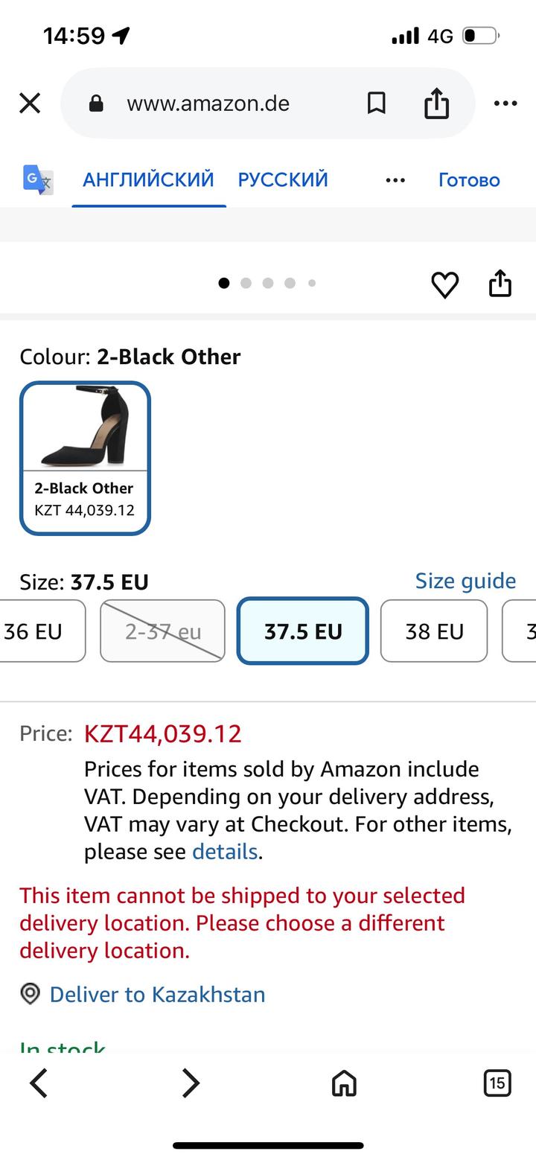This screenshot has width=536, height=1160.
Task: Tap Готово to dismiss translation bar
Action: [469, 180]
